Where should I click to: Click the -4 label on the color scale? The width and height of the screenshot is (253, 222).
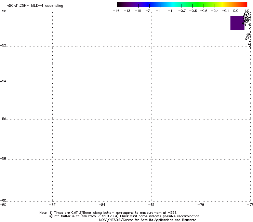pyautogui.click(x=159, y=11)
